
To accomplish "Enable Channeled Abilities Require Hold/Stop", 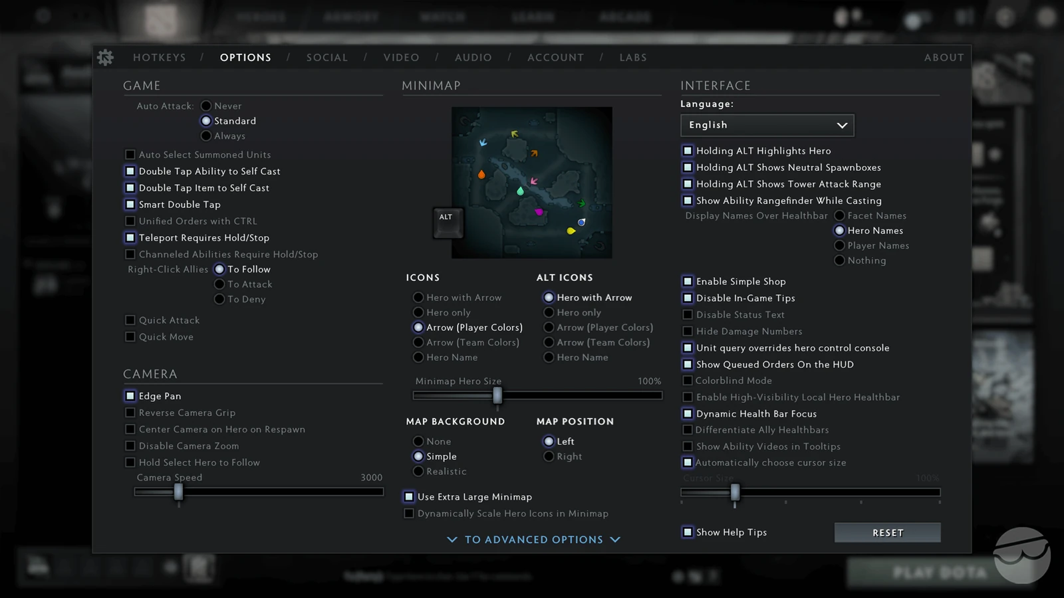I will 130,254.
